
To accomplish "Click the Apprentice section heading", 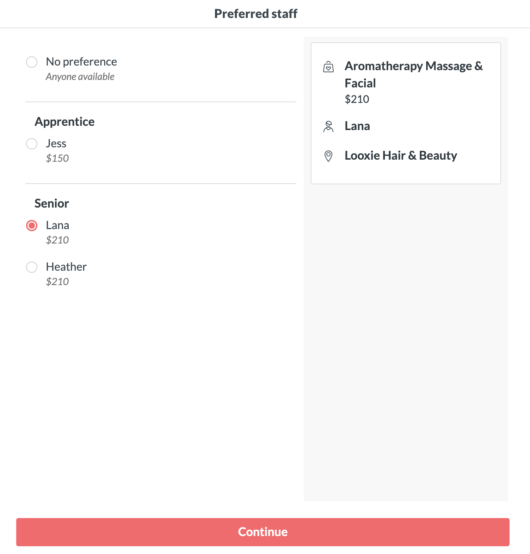I will [64, 122].
